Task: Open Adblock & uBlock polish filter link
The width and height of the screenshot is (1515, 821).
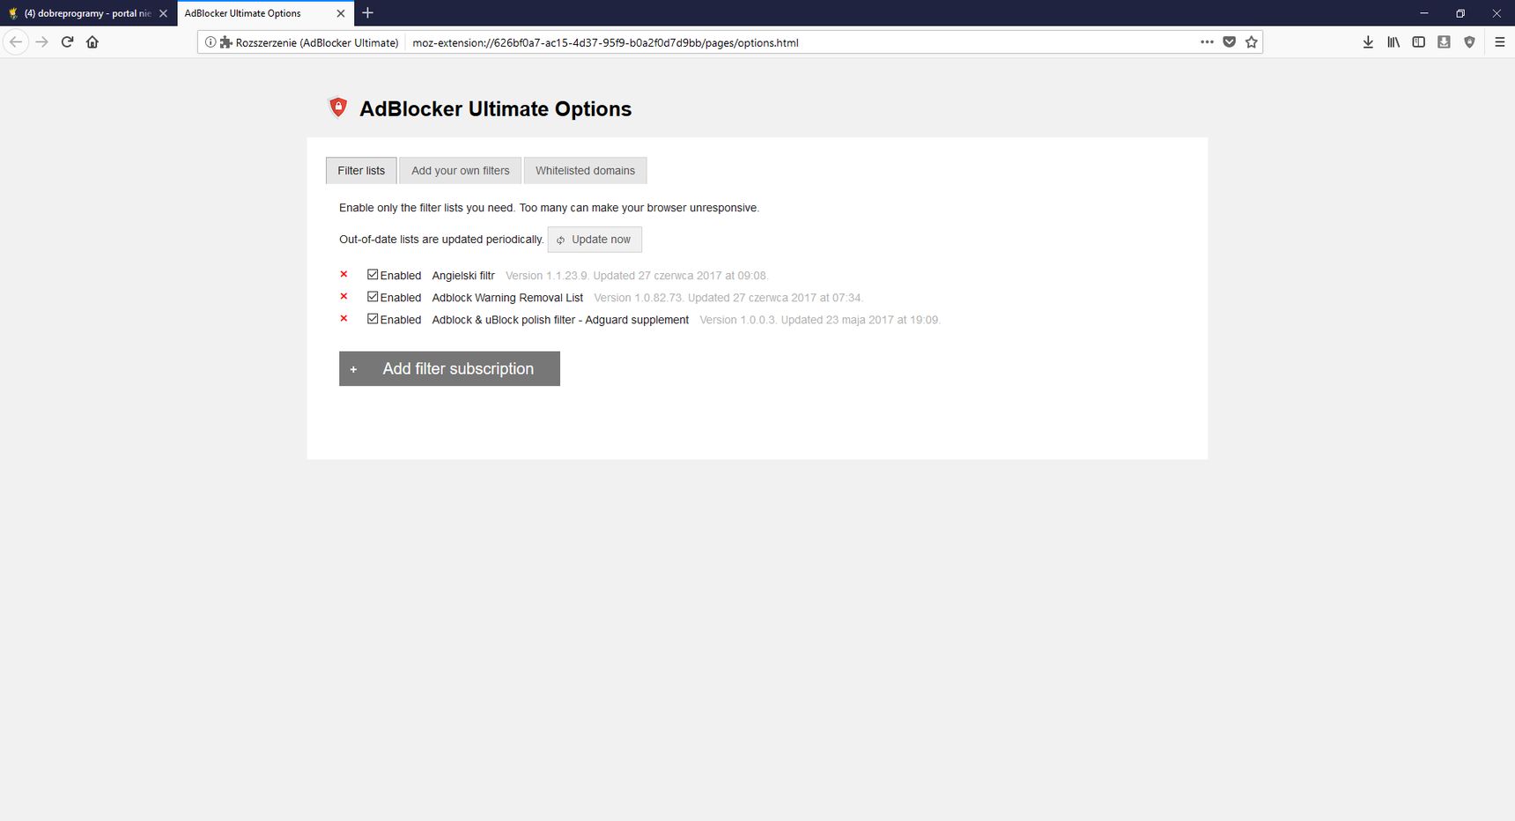Action: point(560,320)
